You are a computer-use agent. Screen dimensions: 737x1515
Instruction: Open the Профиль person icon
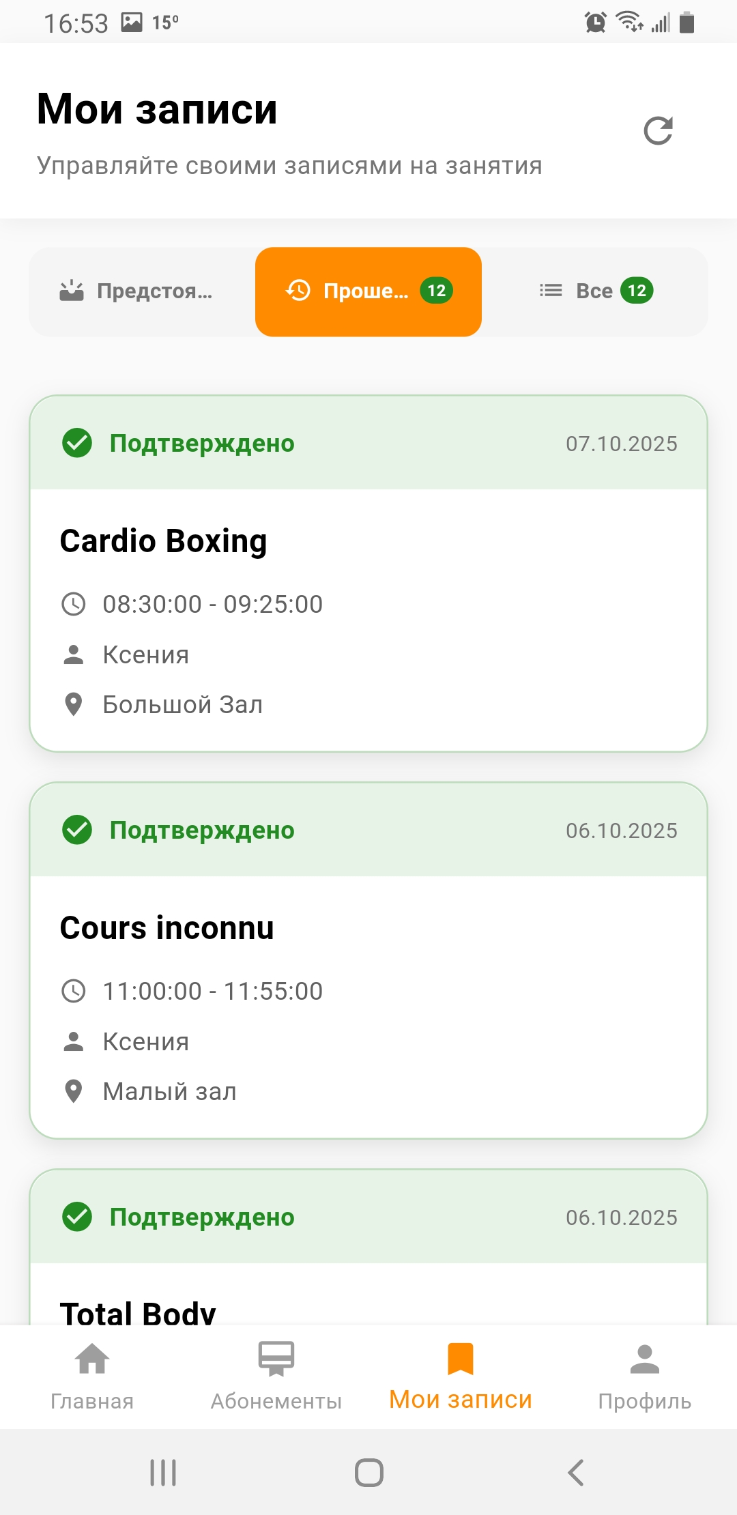645,1359
